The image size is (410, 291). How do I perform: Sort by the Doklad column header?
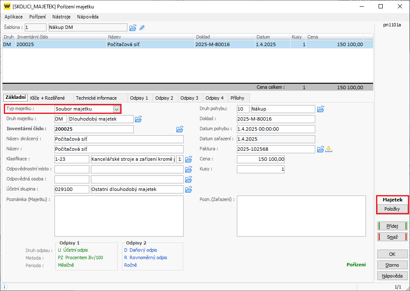click(x=225, y=37)
